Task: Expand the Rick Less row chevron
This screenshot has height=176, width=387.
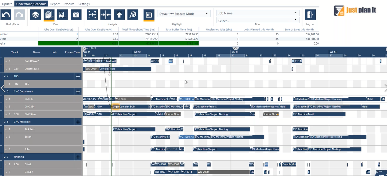Action: tap(6, 129)
